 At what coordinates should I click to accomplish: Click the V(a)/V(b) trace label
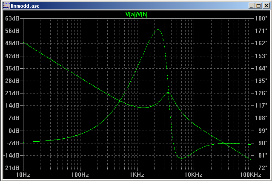136,14
